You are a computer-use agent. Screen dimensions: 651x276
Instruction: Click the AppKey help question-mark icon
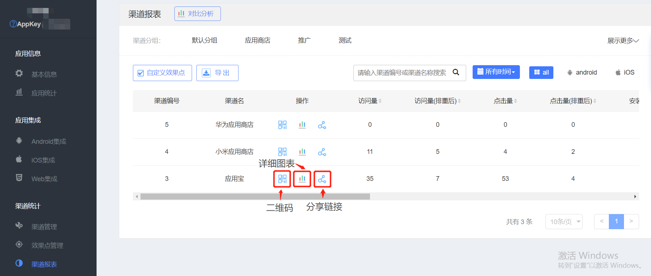click(13, 24)
